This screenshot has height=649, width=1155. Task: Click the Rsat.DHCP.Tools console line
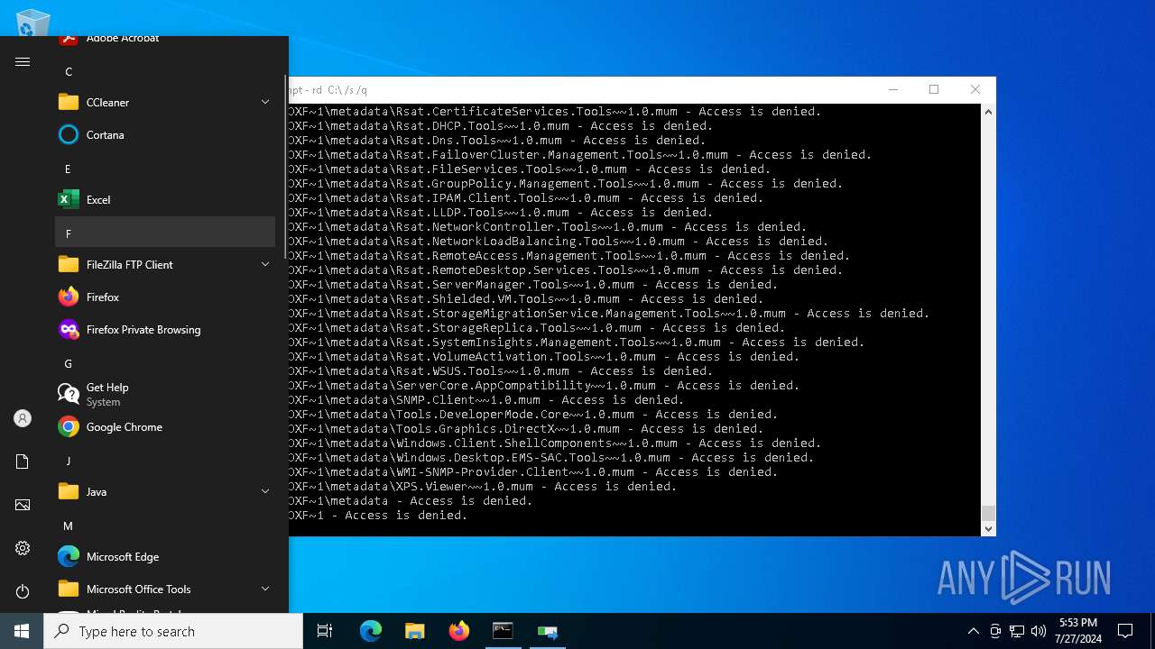tap(501, 126)
